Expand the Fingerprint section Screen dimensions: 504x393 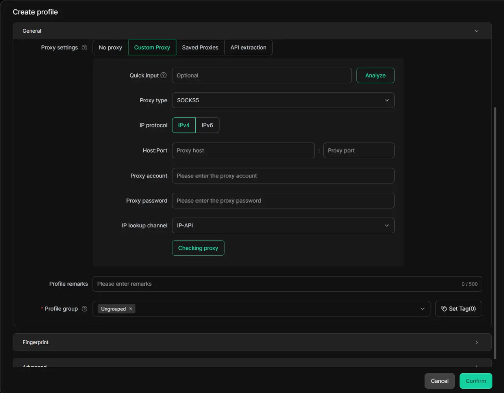(476, 342)
